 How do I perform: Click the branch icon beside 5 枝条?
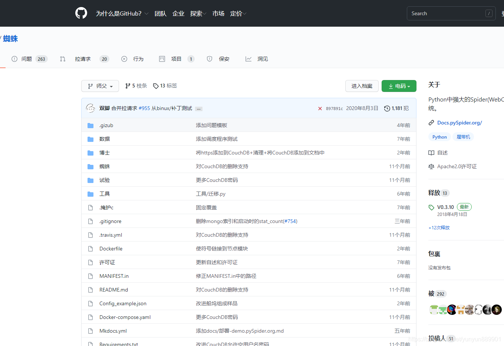(128, 86)
